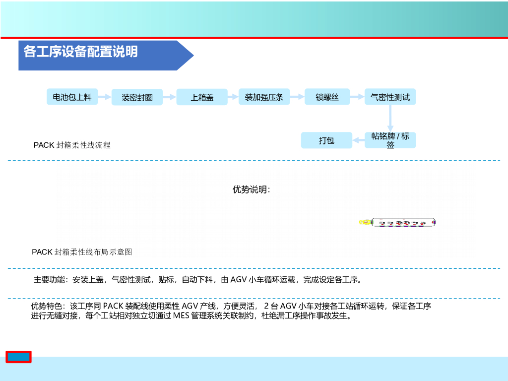
Task: Click arrow between 电池包上料 and 装密封圈
Action: 105,97
